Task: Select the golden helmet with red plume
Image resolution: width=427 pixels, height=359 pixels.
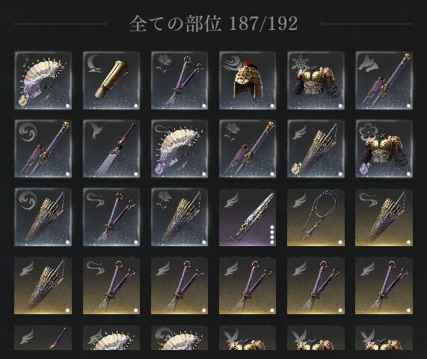Action: click(x=248, y=80)
